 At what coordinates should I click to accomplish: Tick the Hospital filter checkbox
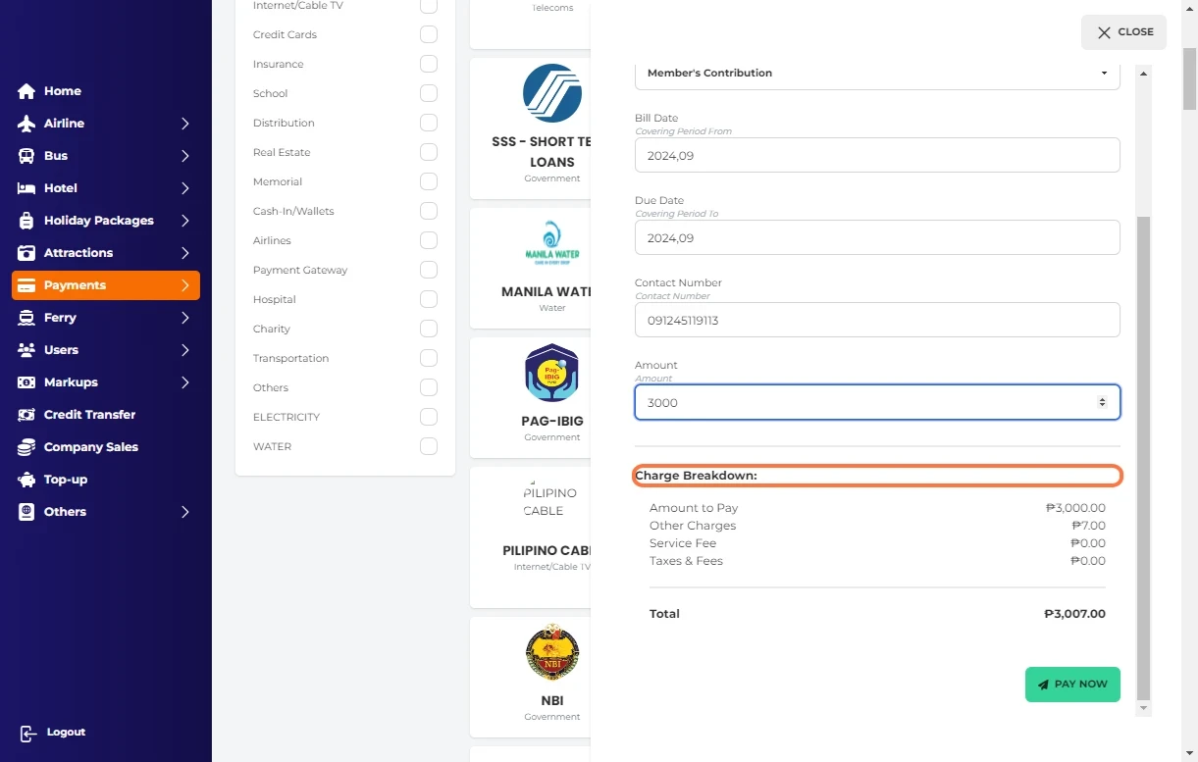(429, 299)
